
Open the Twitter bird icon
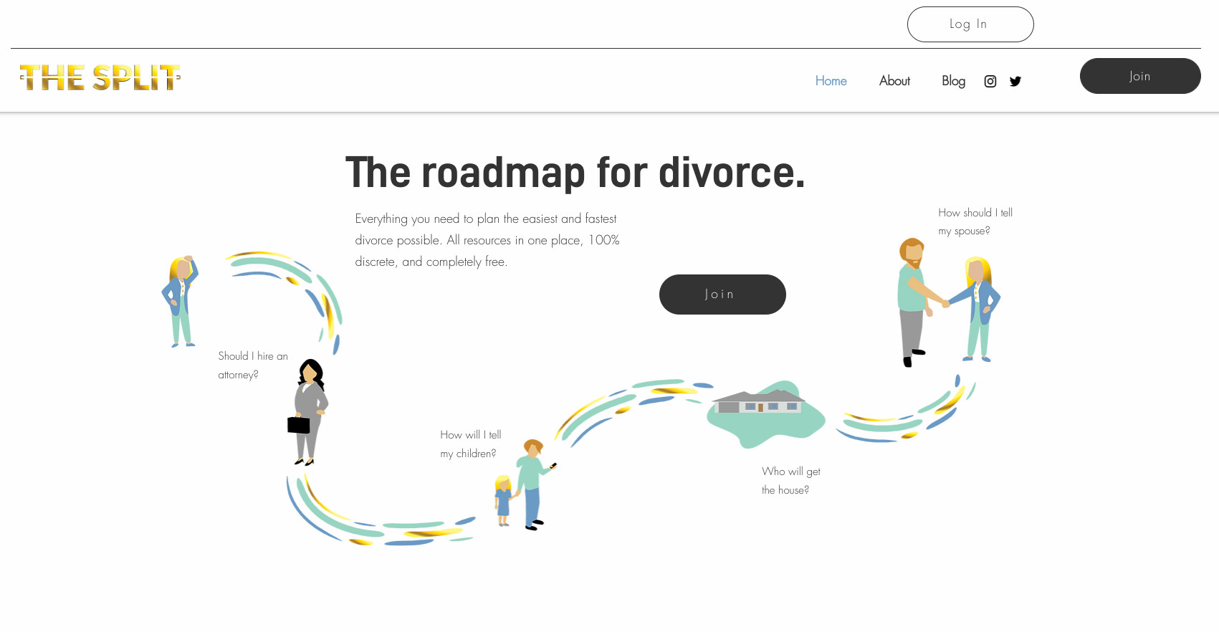point(1015,82)
